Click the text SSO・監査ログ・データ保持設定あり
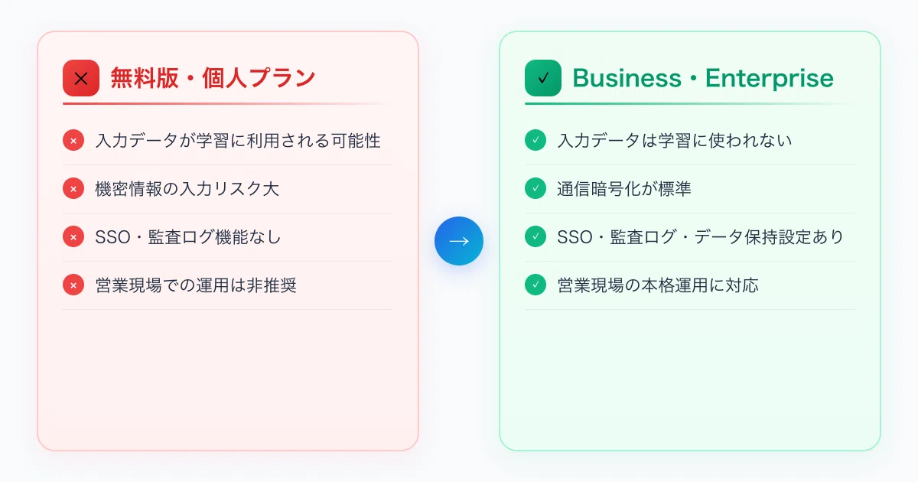 [701, 237]
